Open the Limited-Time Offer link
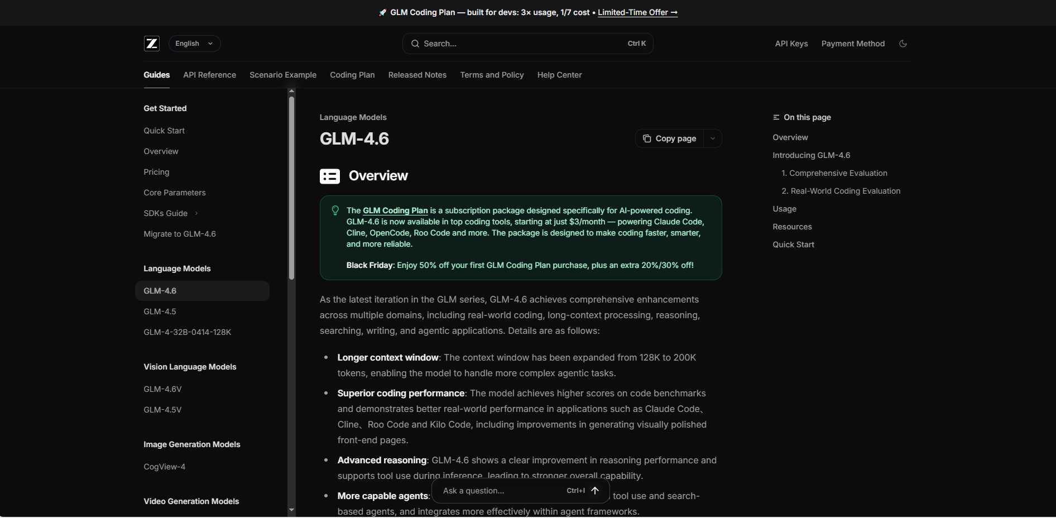Image resolution: width=1056 pixels, height=518 pixels. click(637, 12)
